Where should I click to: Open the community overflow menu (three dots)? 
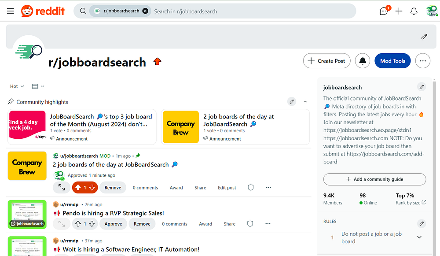click(423, 61)
